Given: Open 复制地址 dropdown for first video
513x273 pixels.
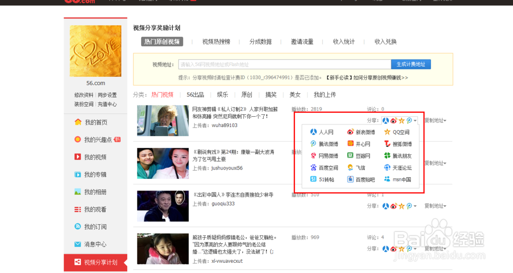Looking at the screenshot, I should 436,120.
